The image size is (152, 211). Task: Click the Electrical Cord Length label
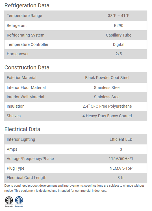(x=27, y=178)
